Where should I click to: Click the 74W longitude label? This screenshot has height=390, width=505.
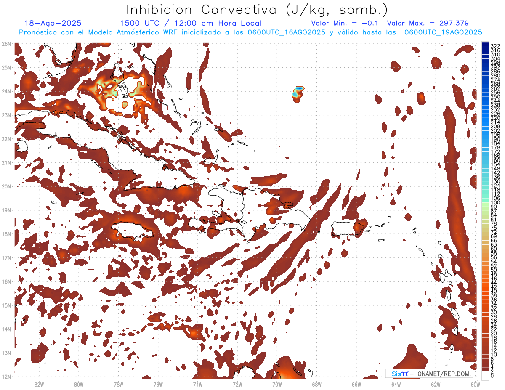tap(197, 384)
